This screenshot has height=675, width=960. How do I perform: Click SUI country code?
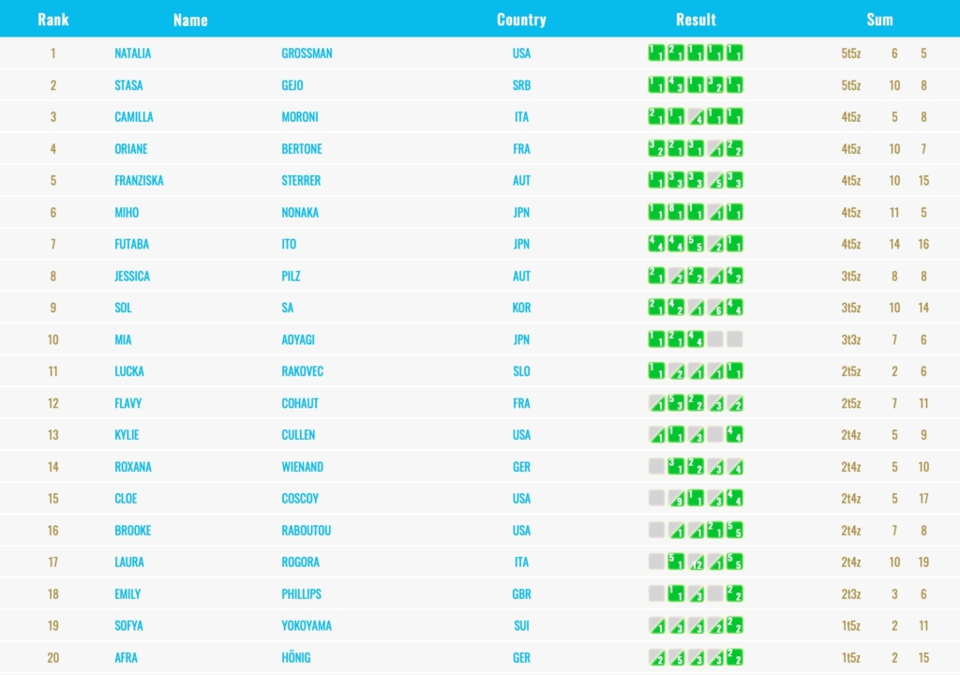pyautogui.click(x=521, y=626)
